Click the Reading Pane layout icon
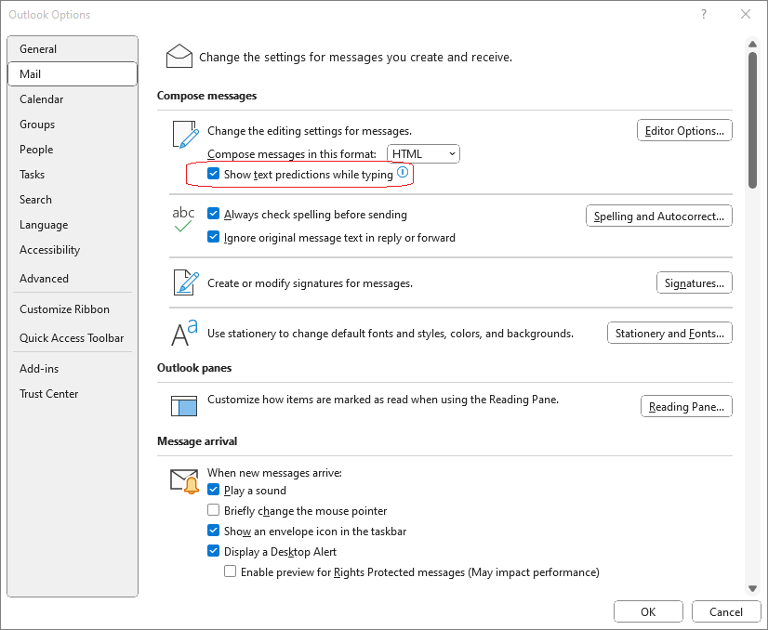Screen dimensions: 768x630 tap(184, 406)
